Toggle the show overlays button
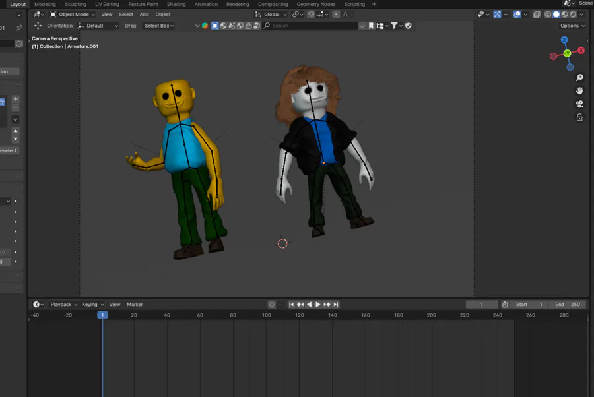This screenshot has width=594, height=397. click(x=517, y=15)
